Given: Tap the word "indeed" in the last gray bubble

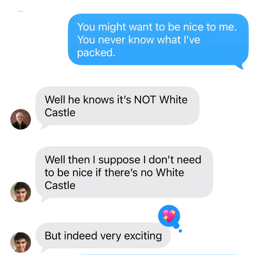Looking at the screenshot, I should 80,236.
